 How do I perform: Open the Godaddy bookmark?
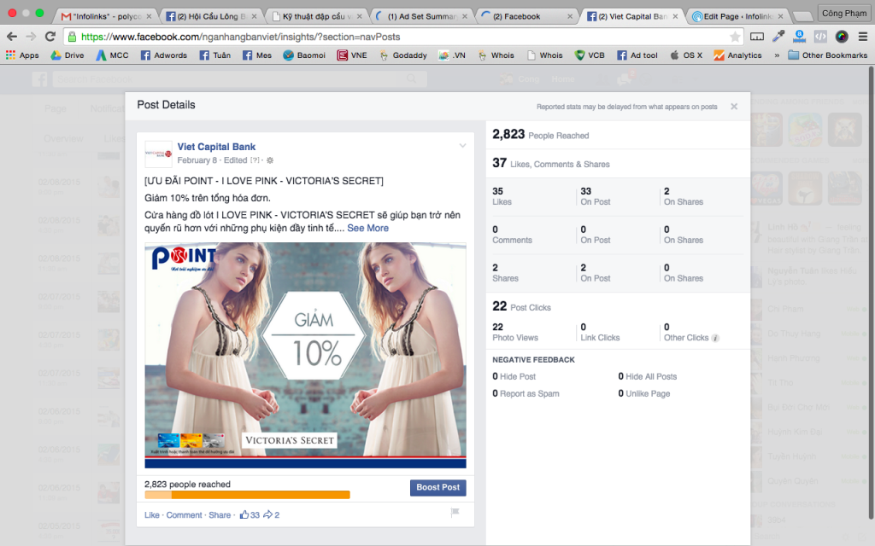pos(403,55)
